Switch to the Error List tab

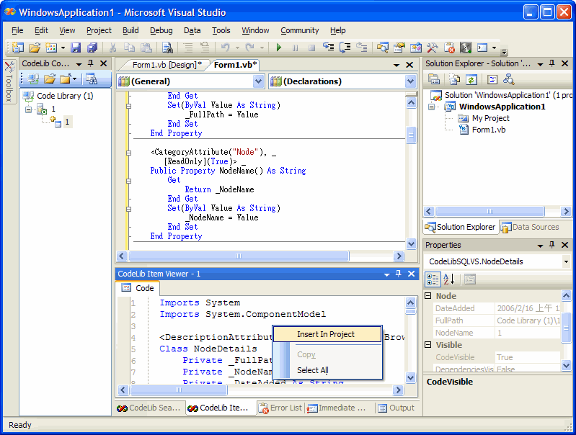point(280,408)
